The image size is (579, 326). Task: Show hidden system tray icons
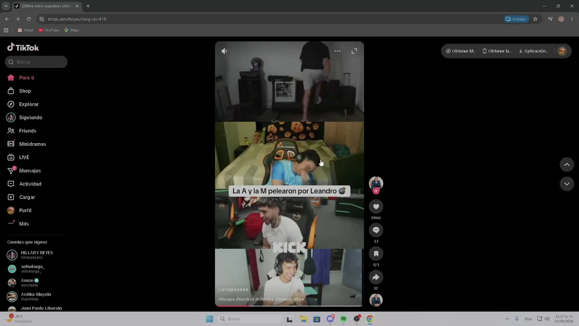point(507,319)
